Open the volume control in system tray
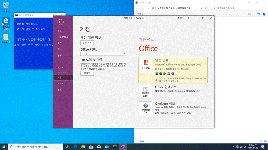Image resolution: width=268 pixels, height=150 pixels. (x=241, y=147)
